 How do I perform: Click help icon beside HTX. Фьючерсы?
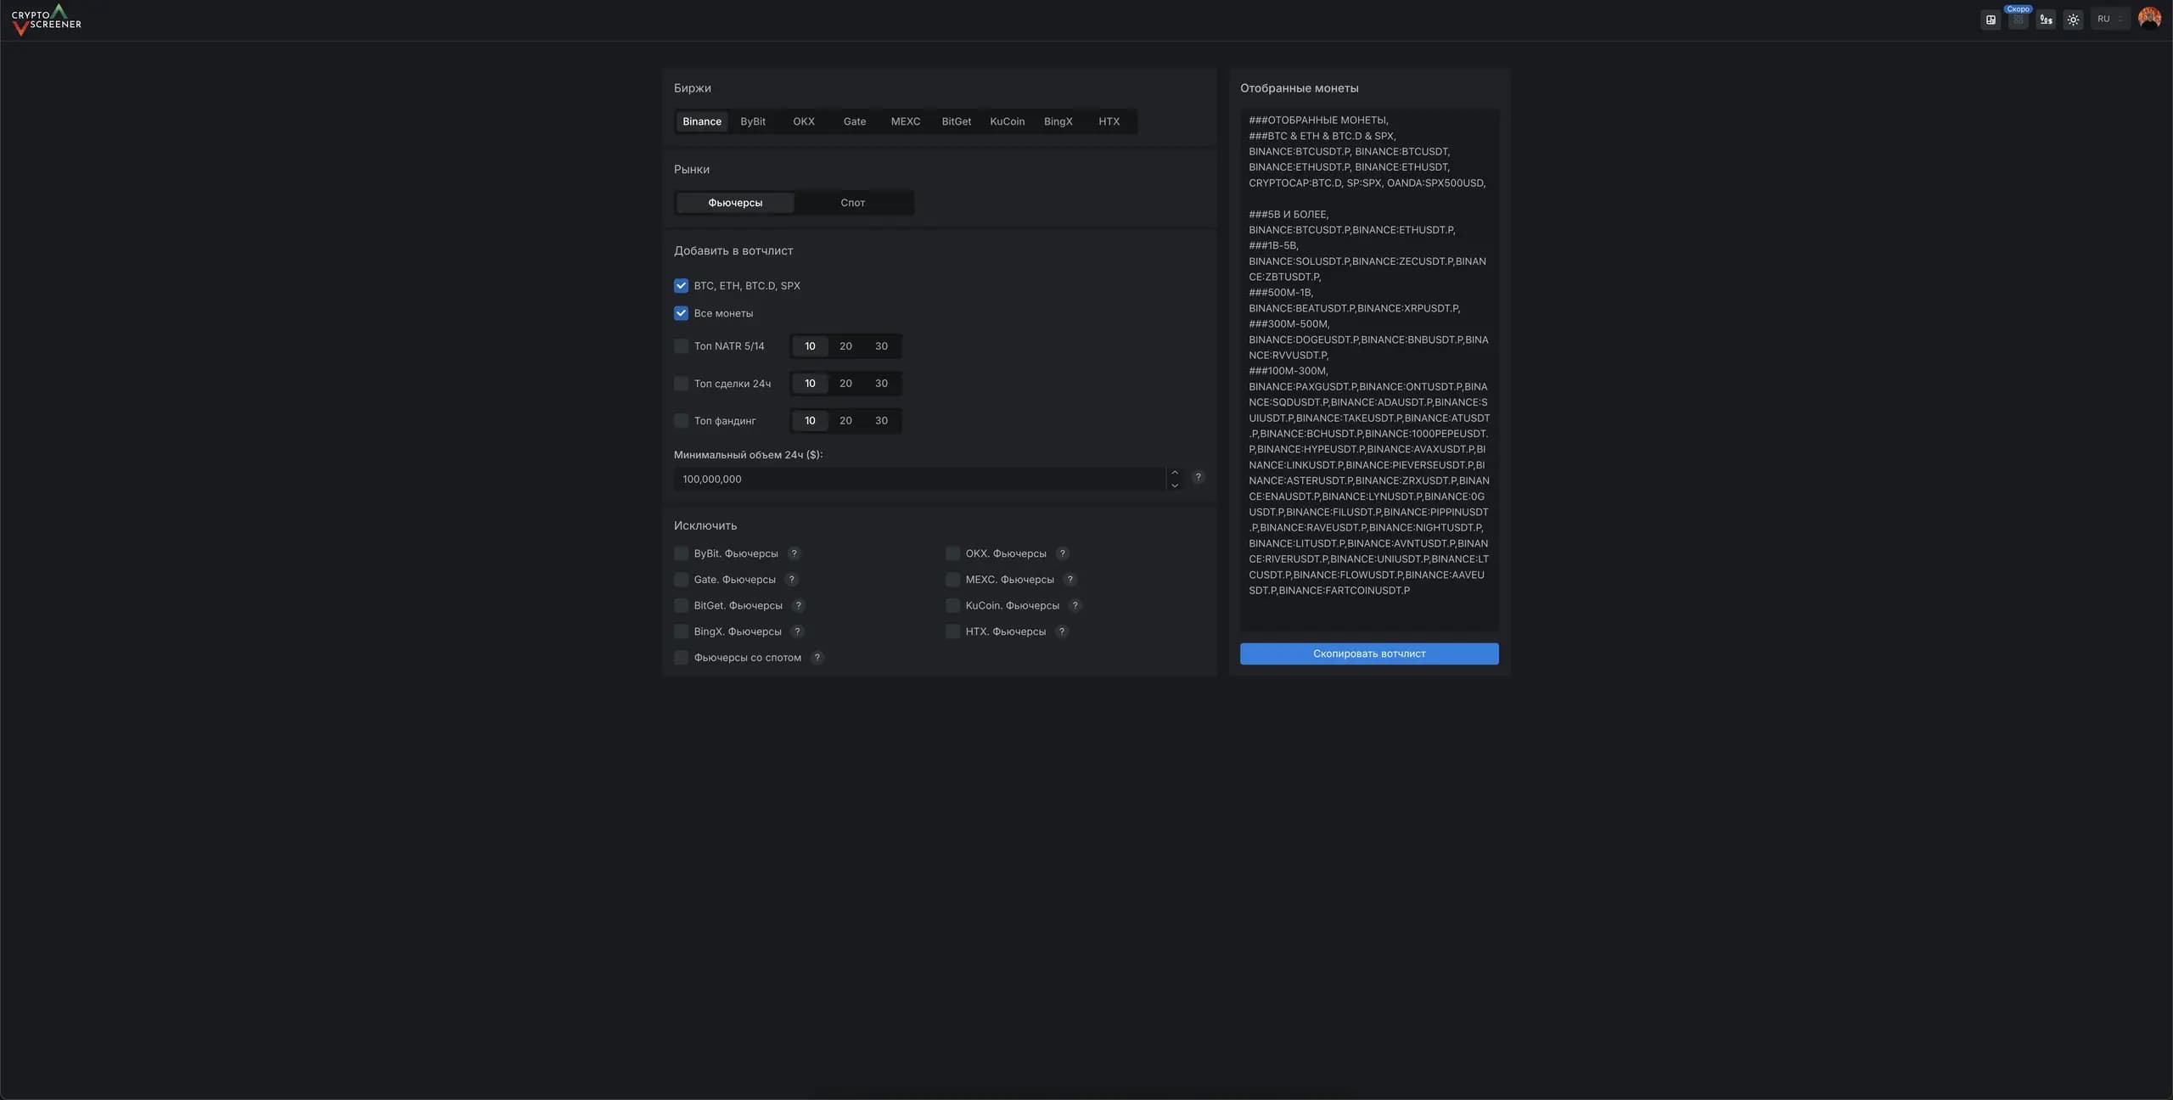1061,631
